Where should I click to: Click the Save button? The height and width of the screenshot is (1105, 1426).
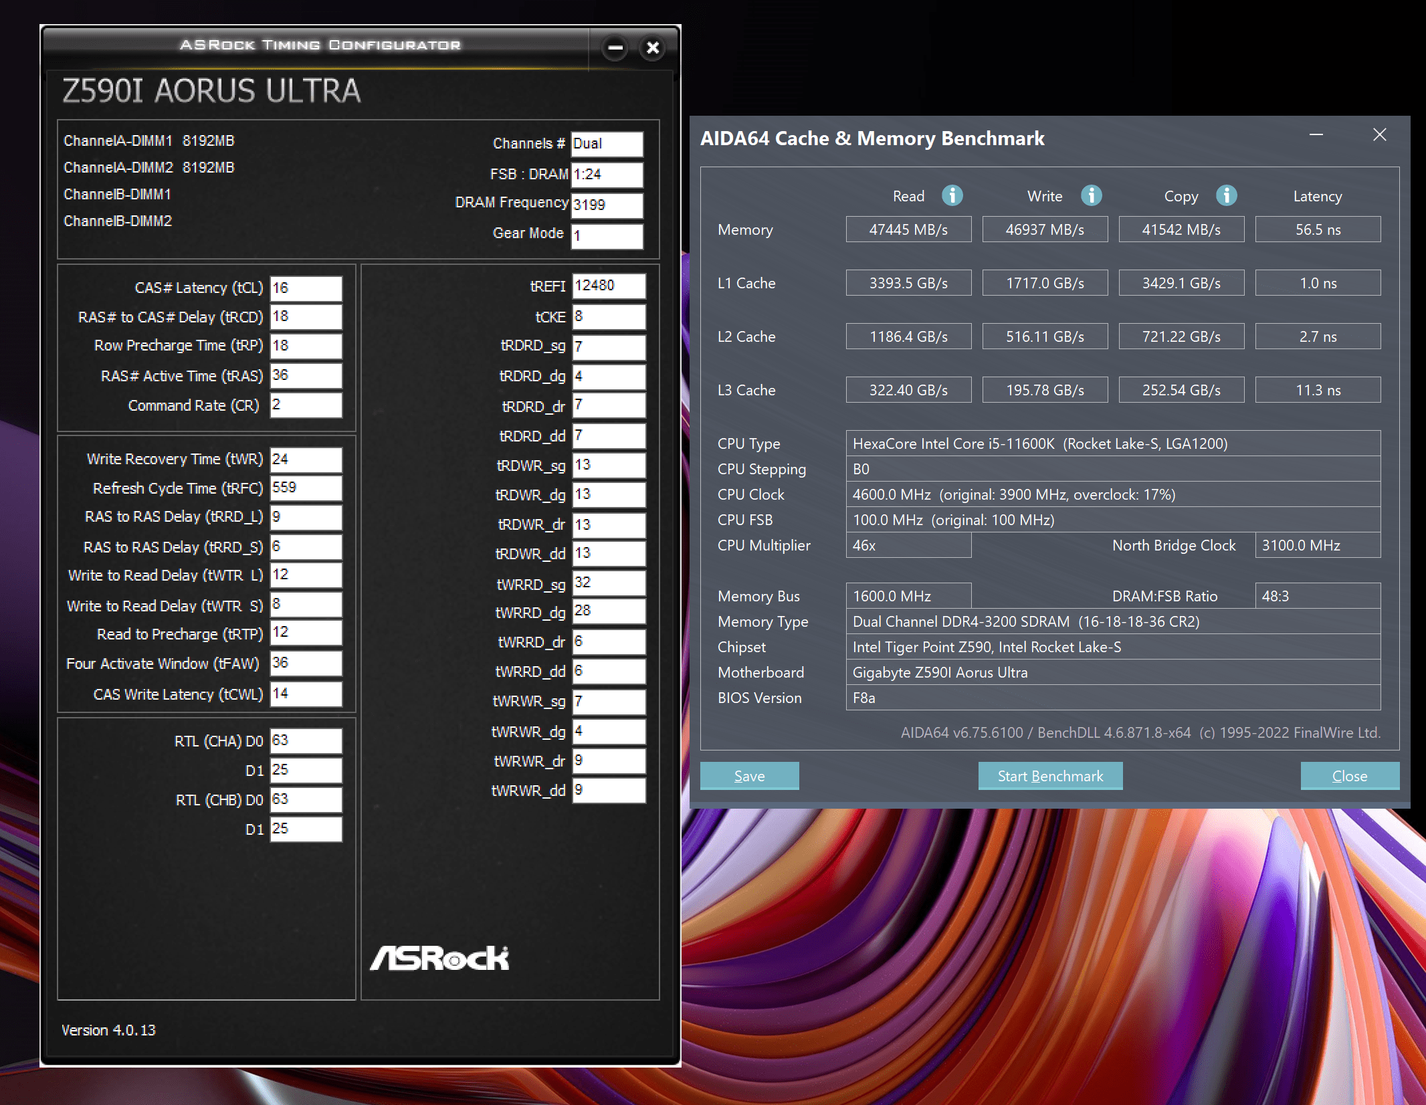point(749,776)
